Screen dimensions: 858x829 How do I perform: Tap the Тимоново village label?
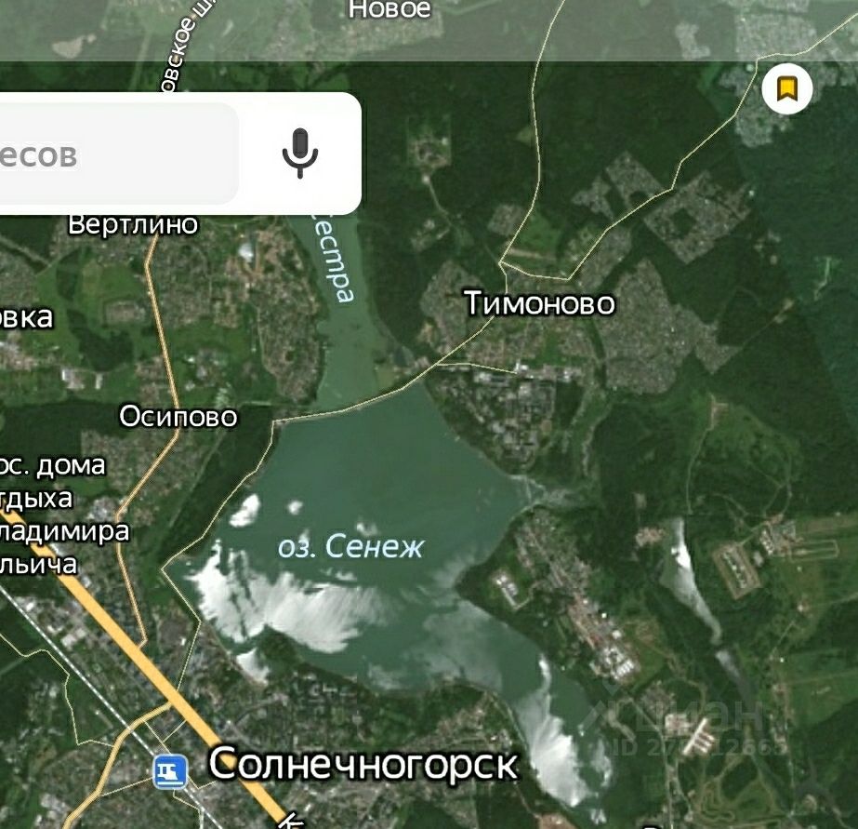coord(539,302)
